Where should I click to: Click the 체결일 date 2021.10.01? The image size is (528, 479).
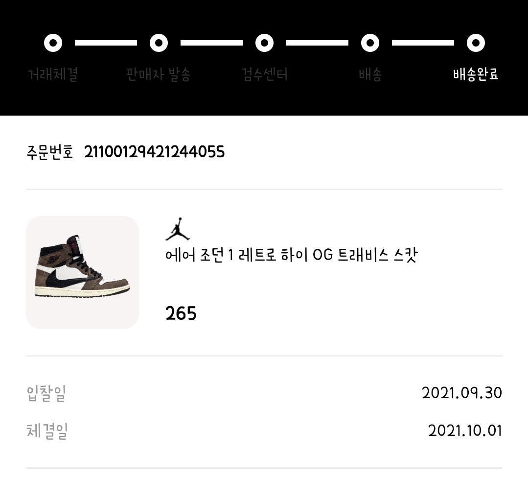point(465,431)
